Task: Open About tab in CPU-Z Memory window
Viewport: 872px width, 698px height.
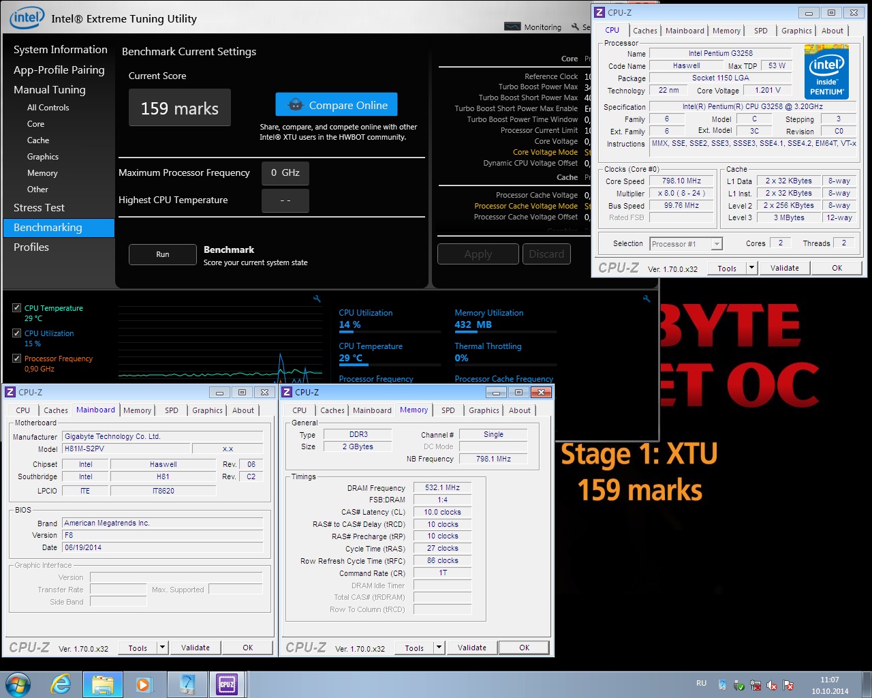Action: 520,410
